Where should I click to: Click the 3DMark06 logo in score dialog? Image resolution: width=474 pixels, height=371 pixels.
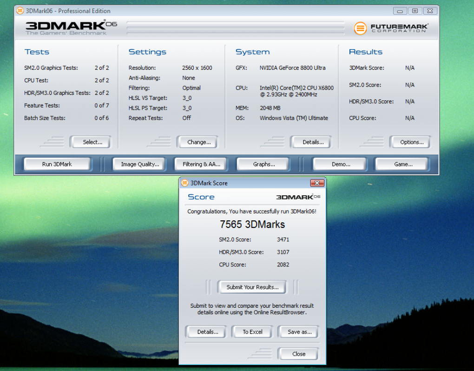(298, 197)
